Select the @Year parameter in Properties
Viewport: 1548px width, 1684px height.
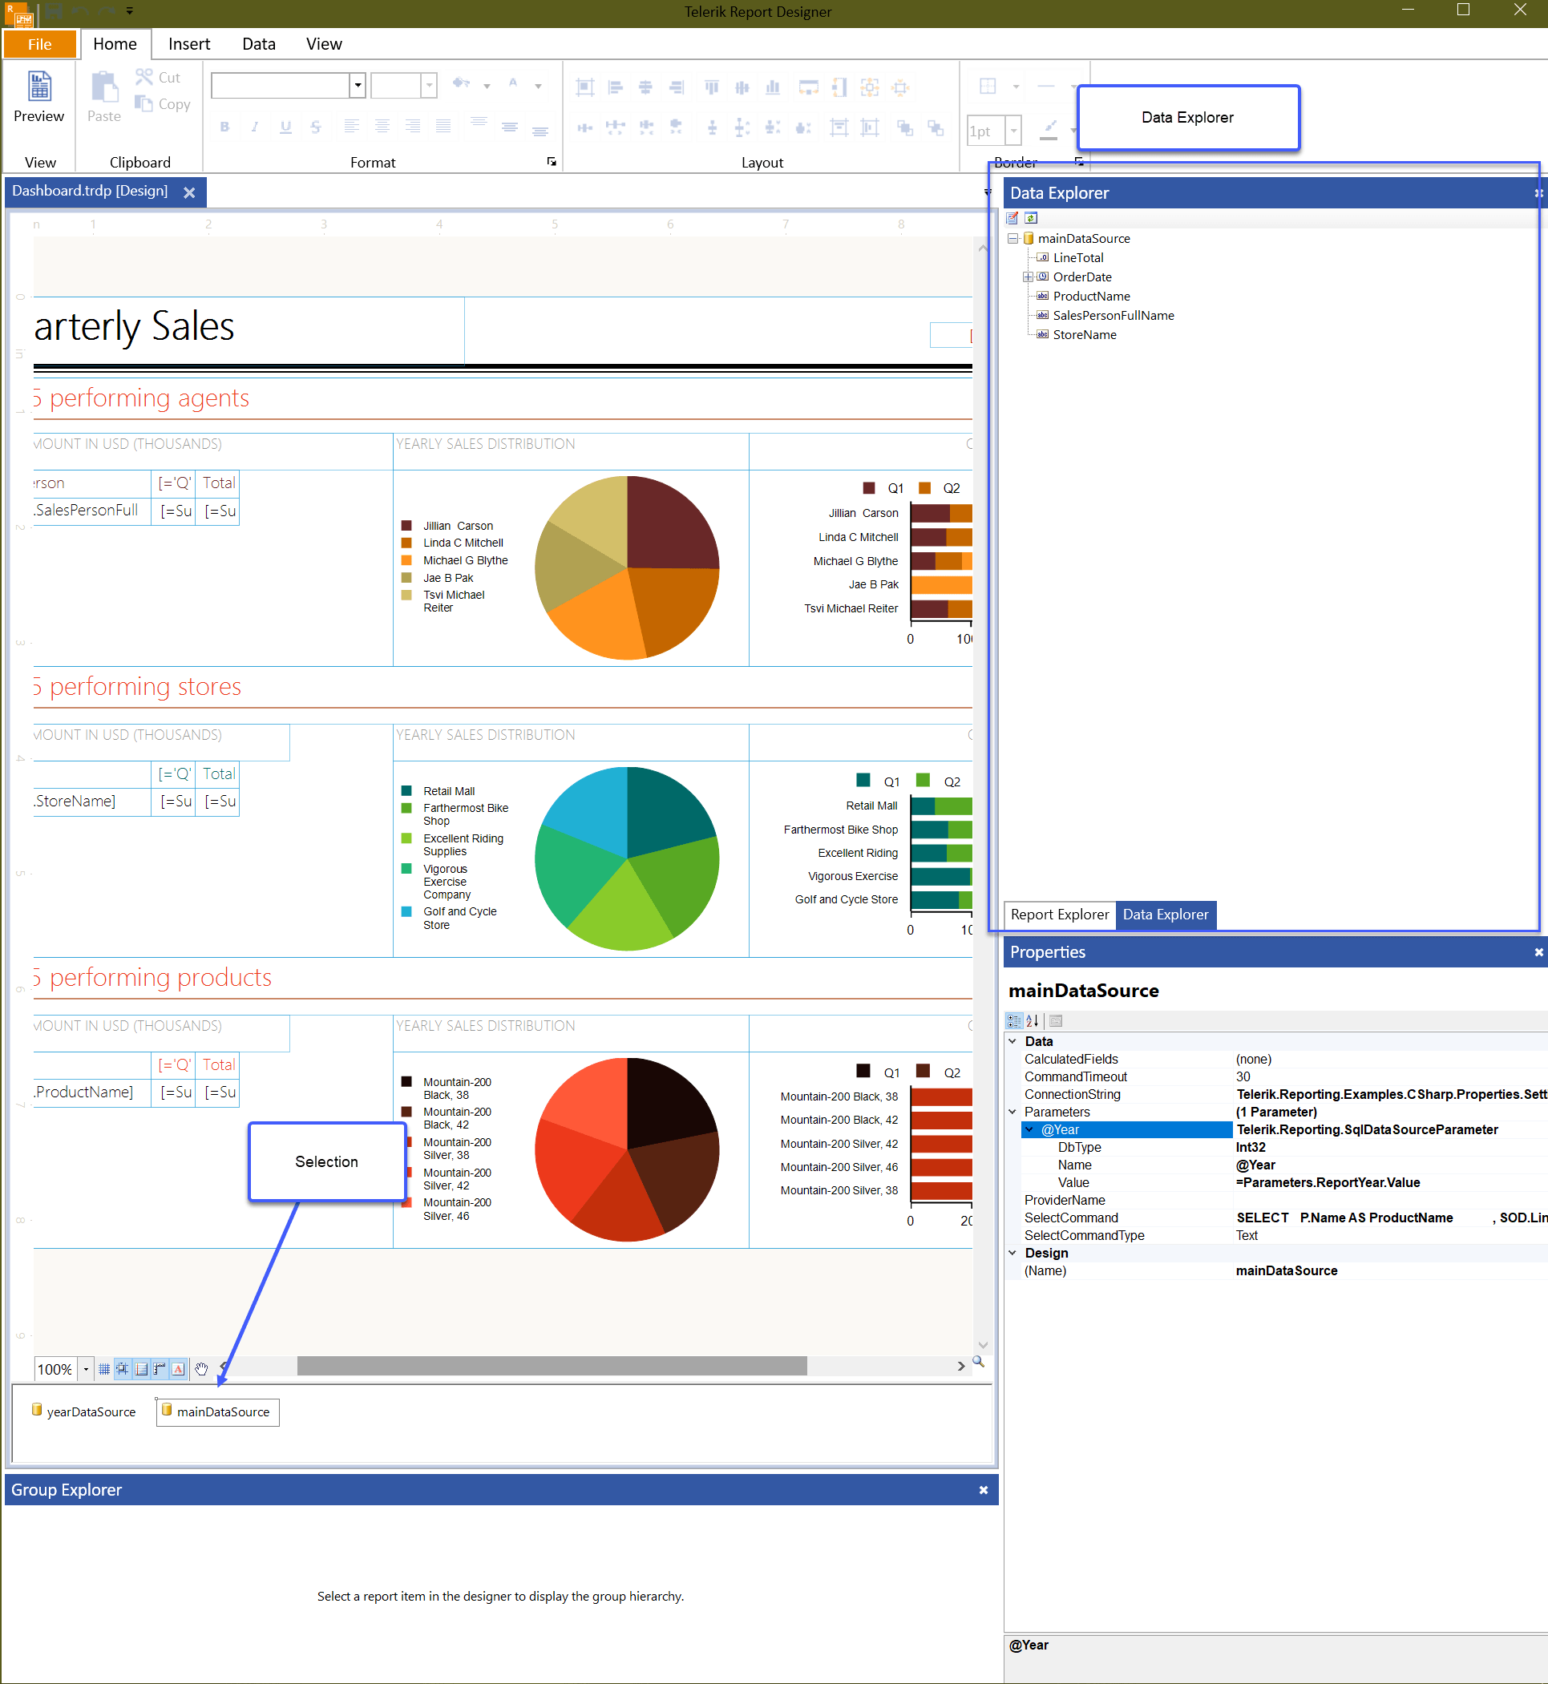point(1061,1129)
